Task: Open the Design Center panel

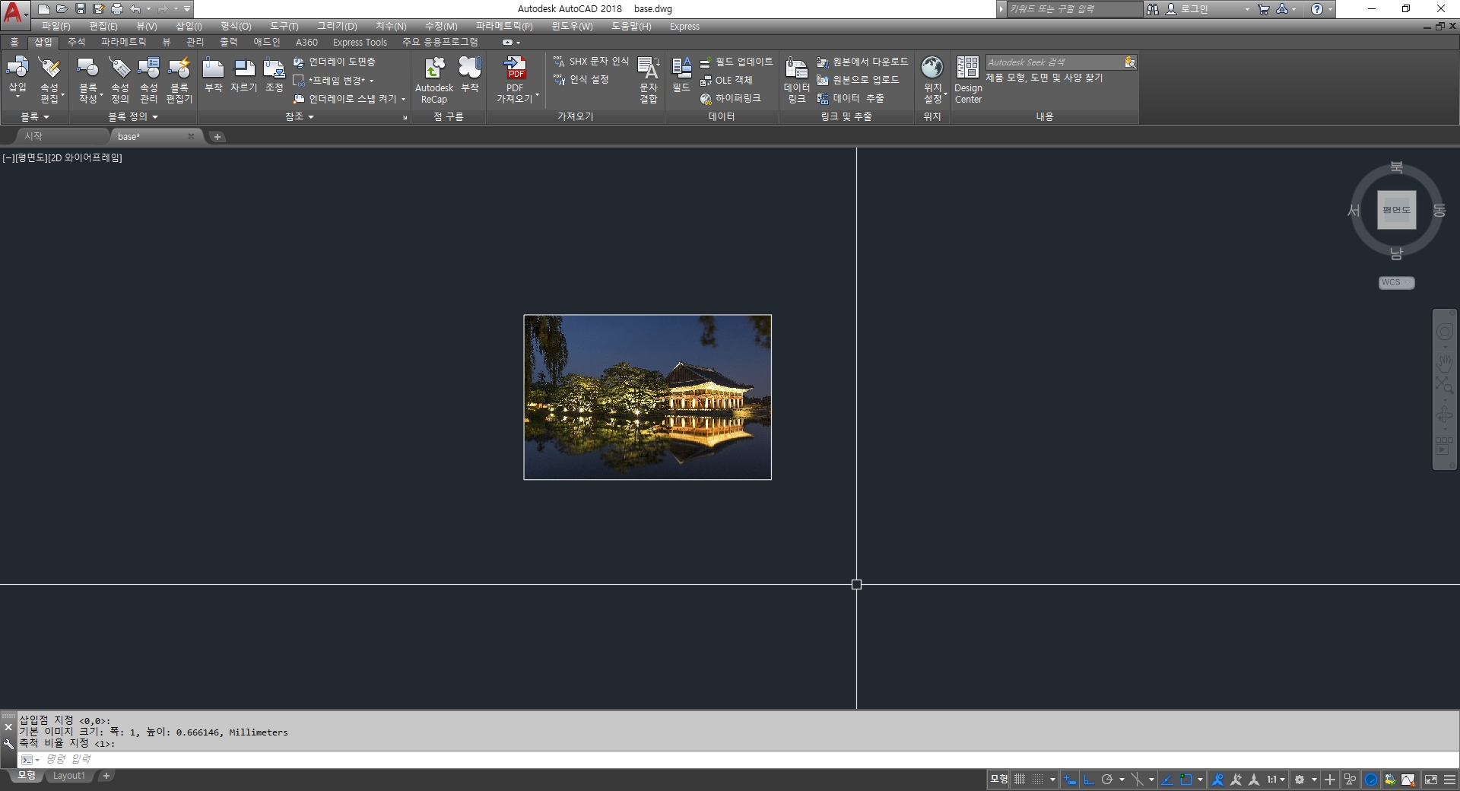Action: click(968, 80)
